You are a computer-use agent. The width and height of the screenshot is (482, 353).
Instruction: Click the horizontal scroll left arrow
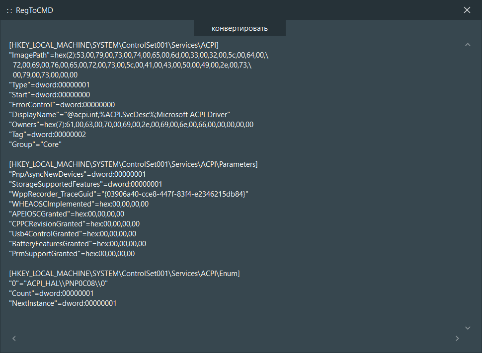point(14,339)
